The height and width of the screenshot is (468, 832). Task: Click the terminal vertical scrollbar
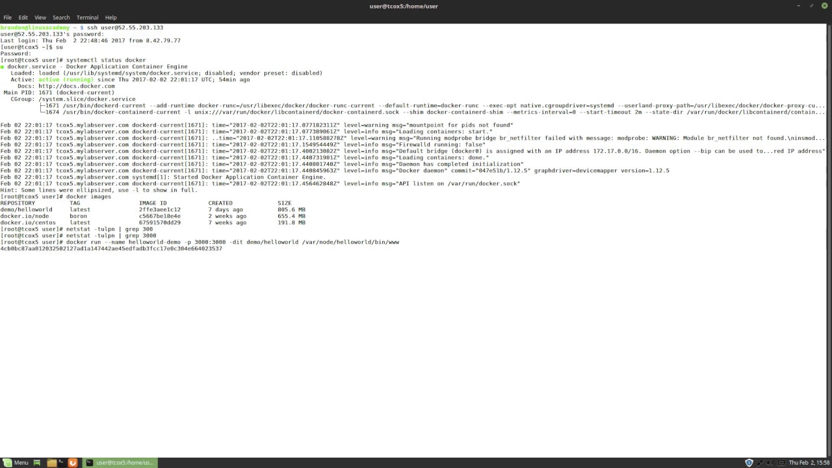[x=829, y=240]
